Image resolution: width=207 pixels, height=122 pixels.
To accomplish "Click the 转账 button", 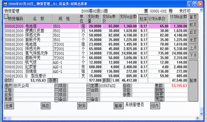I will click(159, 90).
